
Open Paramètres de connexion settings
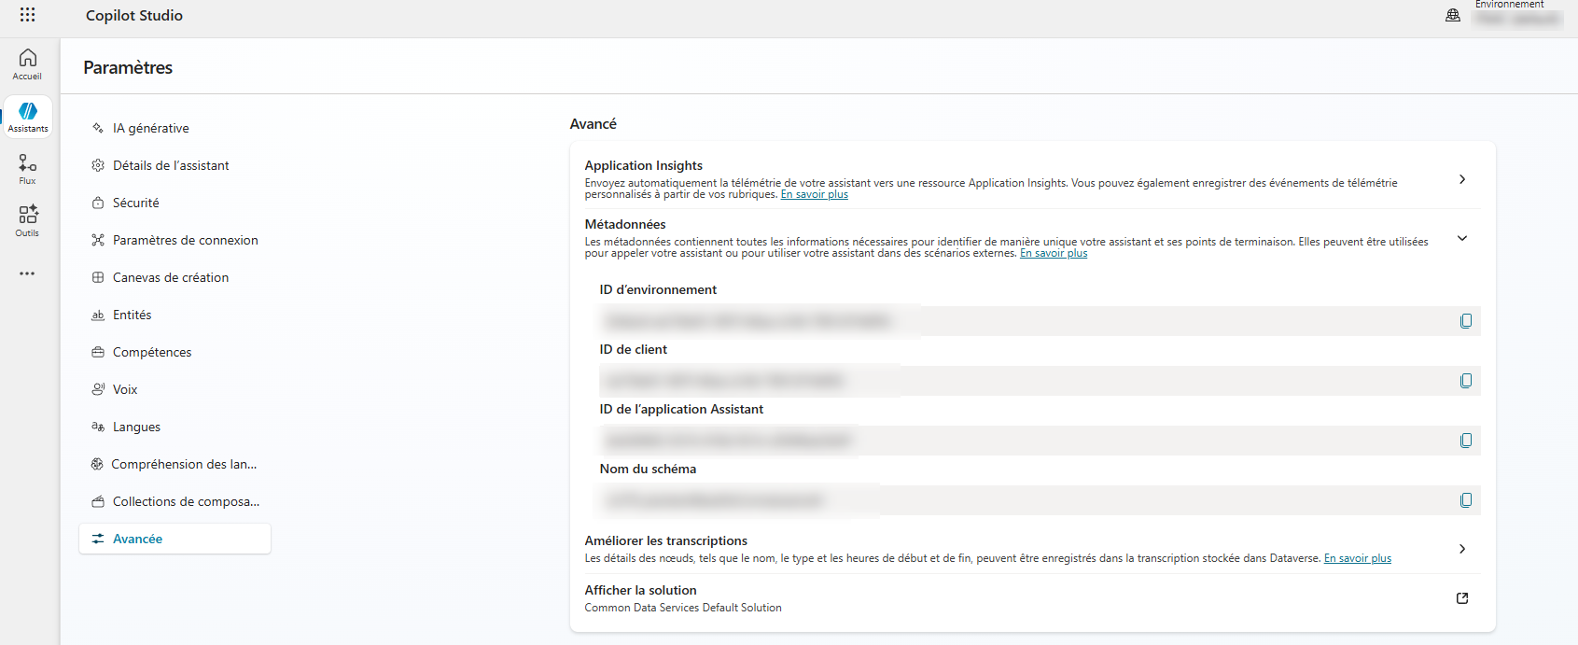[185, 240]
